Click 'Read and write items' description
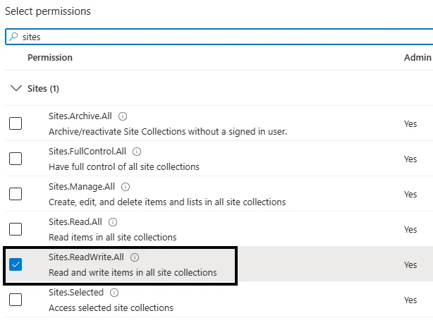The image size is (433, 330). (x=133, y=273)
